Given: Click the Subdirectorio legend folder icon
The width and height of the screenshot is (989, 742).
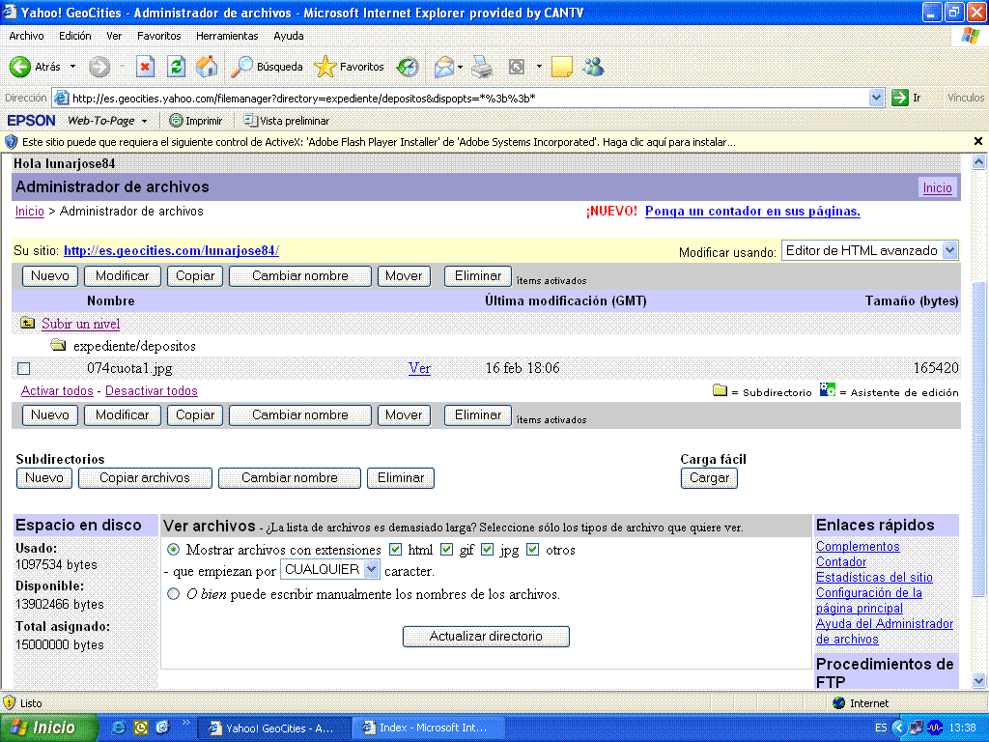Looking at the screenshot, I should [720, 390].
